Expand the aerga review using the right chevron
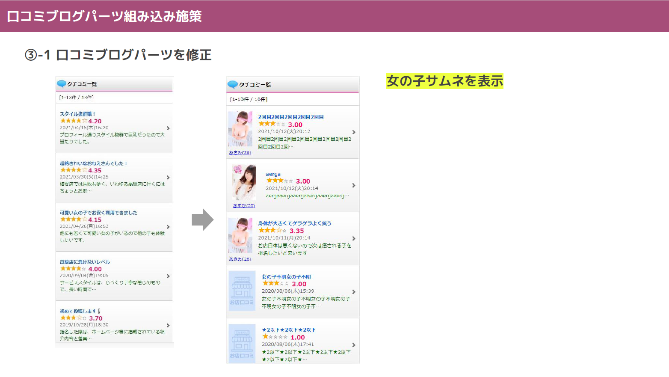 click(x=353, y=185)
